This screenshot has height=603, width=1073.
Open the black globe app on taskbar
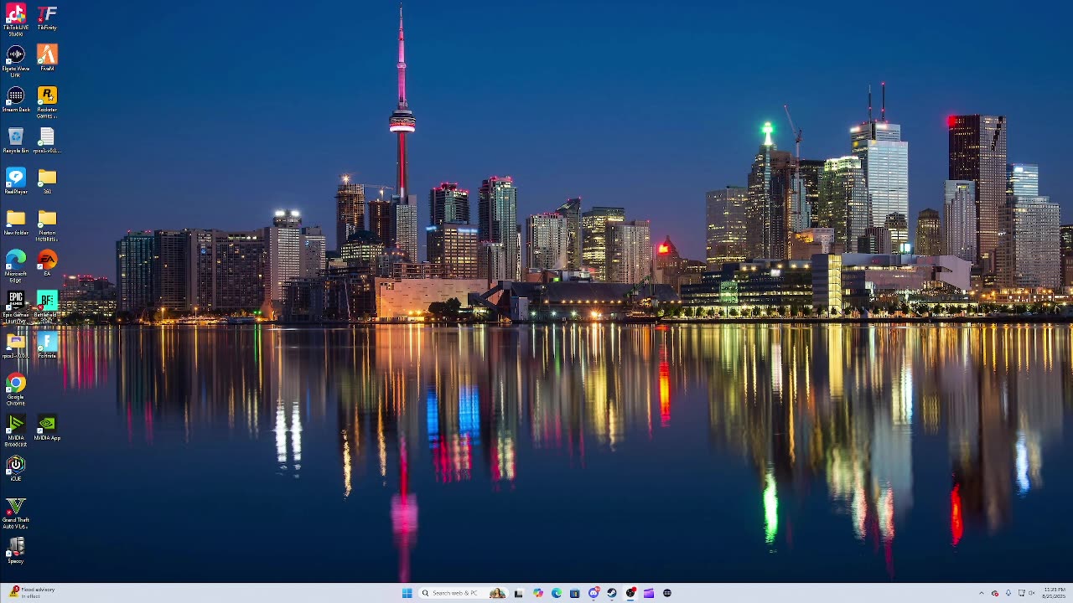pyautogui.click(x=667, y=593)
